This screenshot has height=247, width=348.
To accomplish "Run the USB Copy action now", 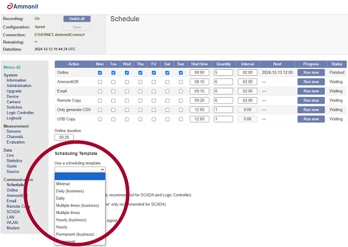I will pos(311,119).
